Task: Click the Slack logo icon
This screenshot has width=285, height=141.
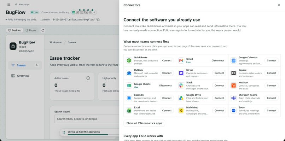Action: pos(181,86)
